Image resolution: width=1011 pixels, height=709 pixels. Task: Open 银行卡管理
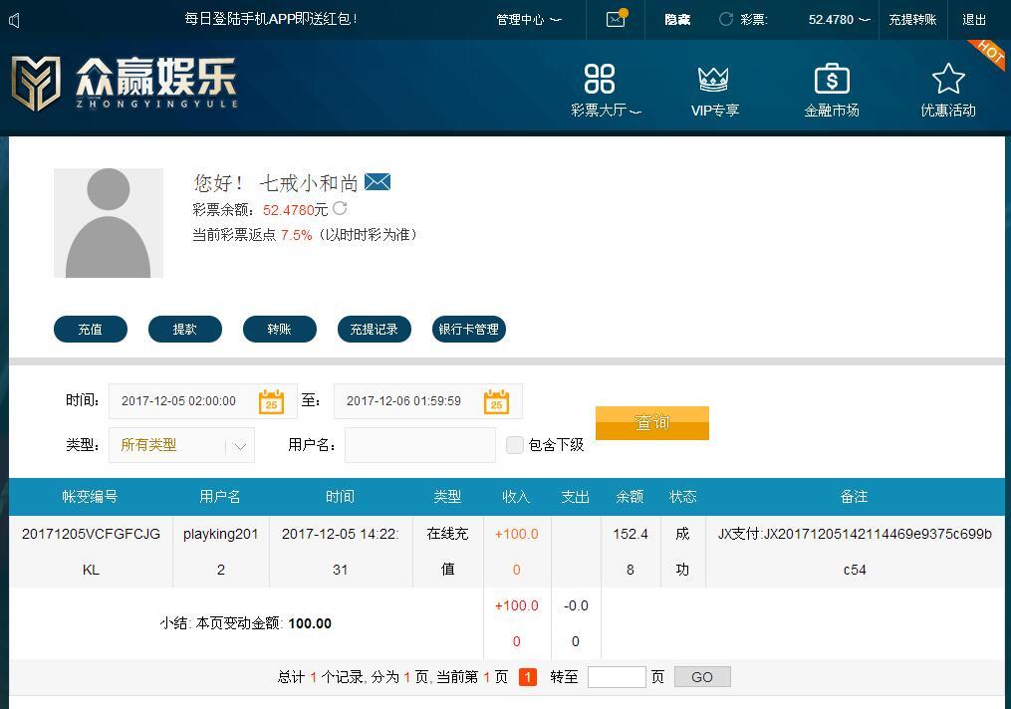[x=469, y=330]
